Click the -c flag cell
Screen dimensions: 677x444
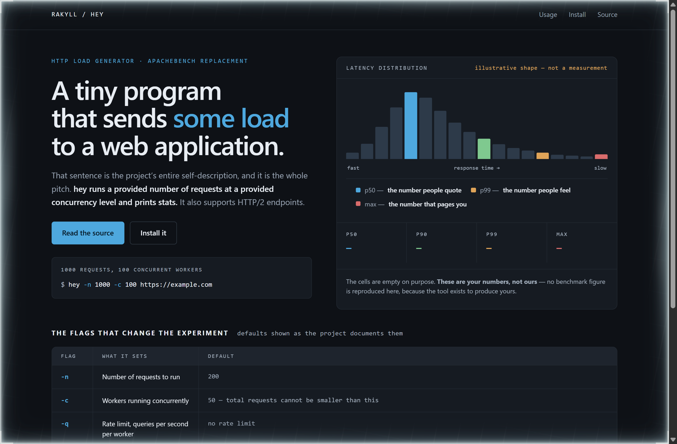72,400
